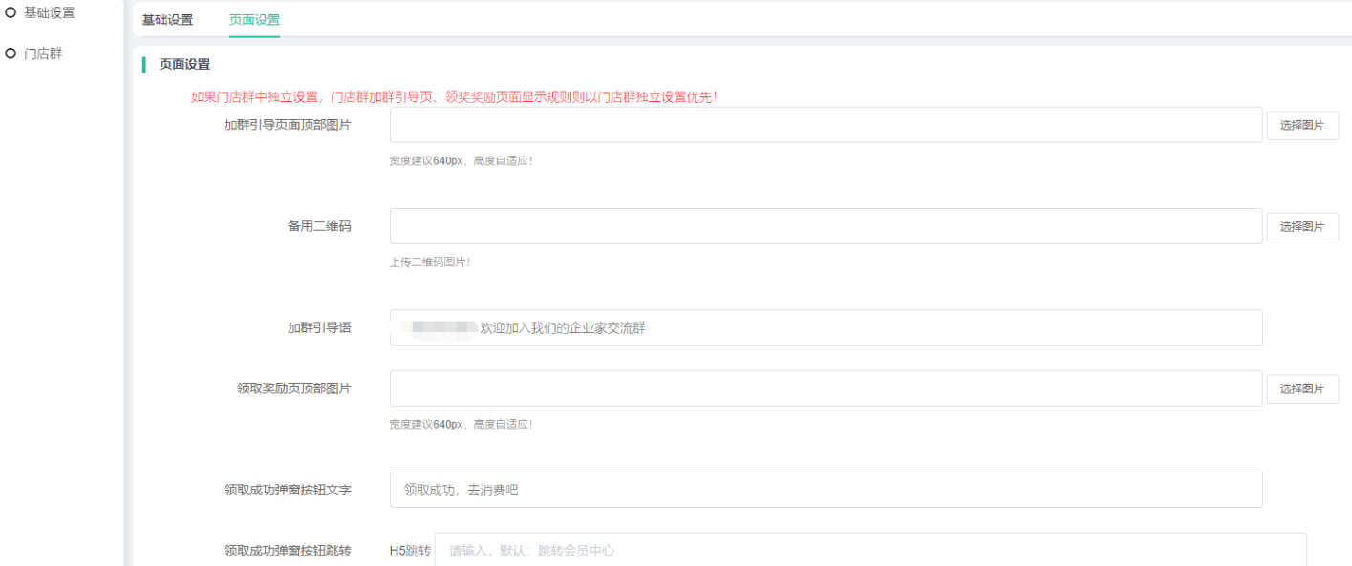Click the 领取成功弹窗按钮跳转 field label
1352x566 pixels.
tap(288, 551)
